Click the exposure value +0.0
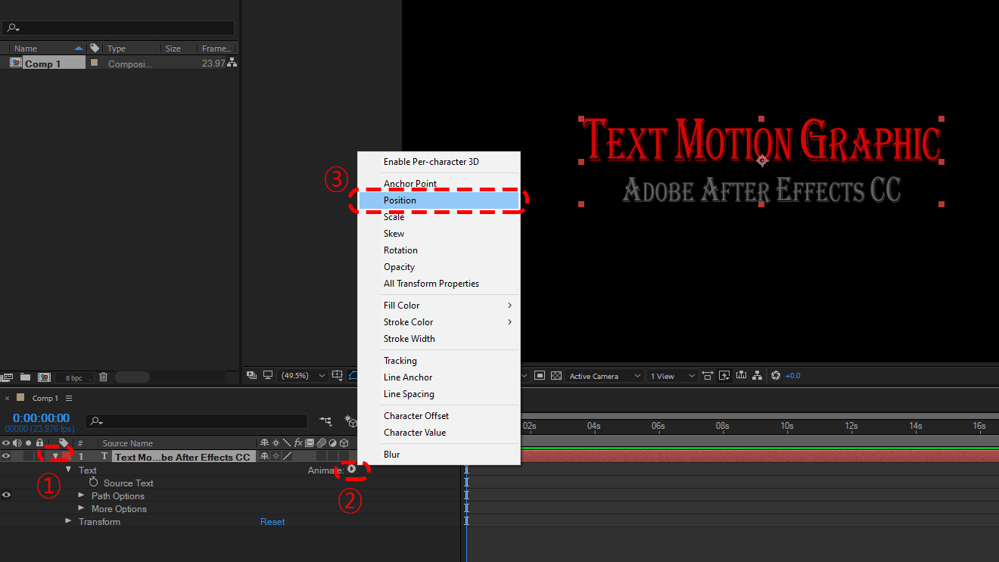999x562 pixels. coord(794,375)
